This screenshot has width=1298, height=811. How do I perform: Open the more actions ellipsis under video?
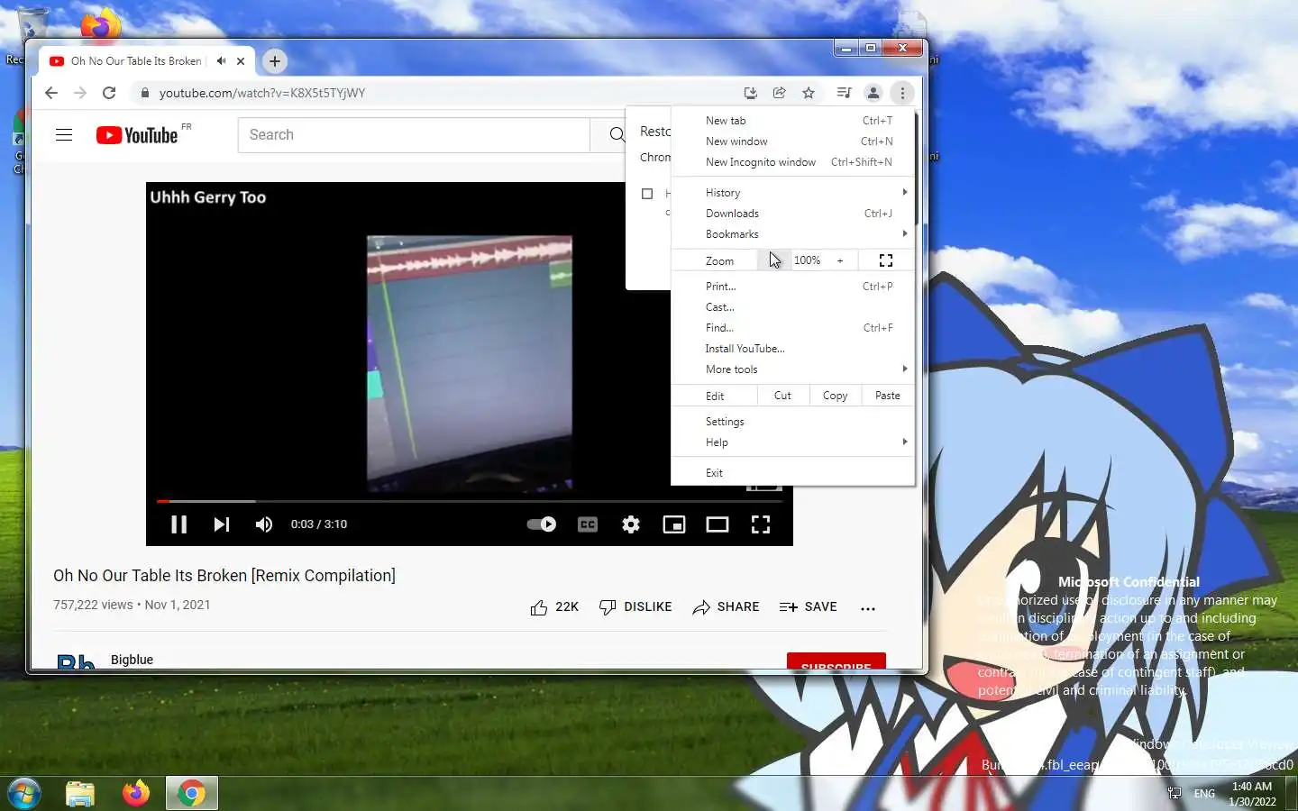click(868, 609)
